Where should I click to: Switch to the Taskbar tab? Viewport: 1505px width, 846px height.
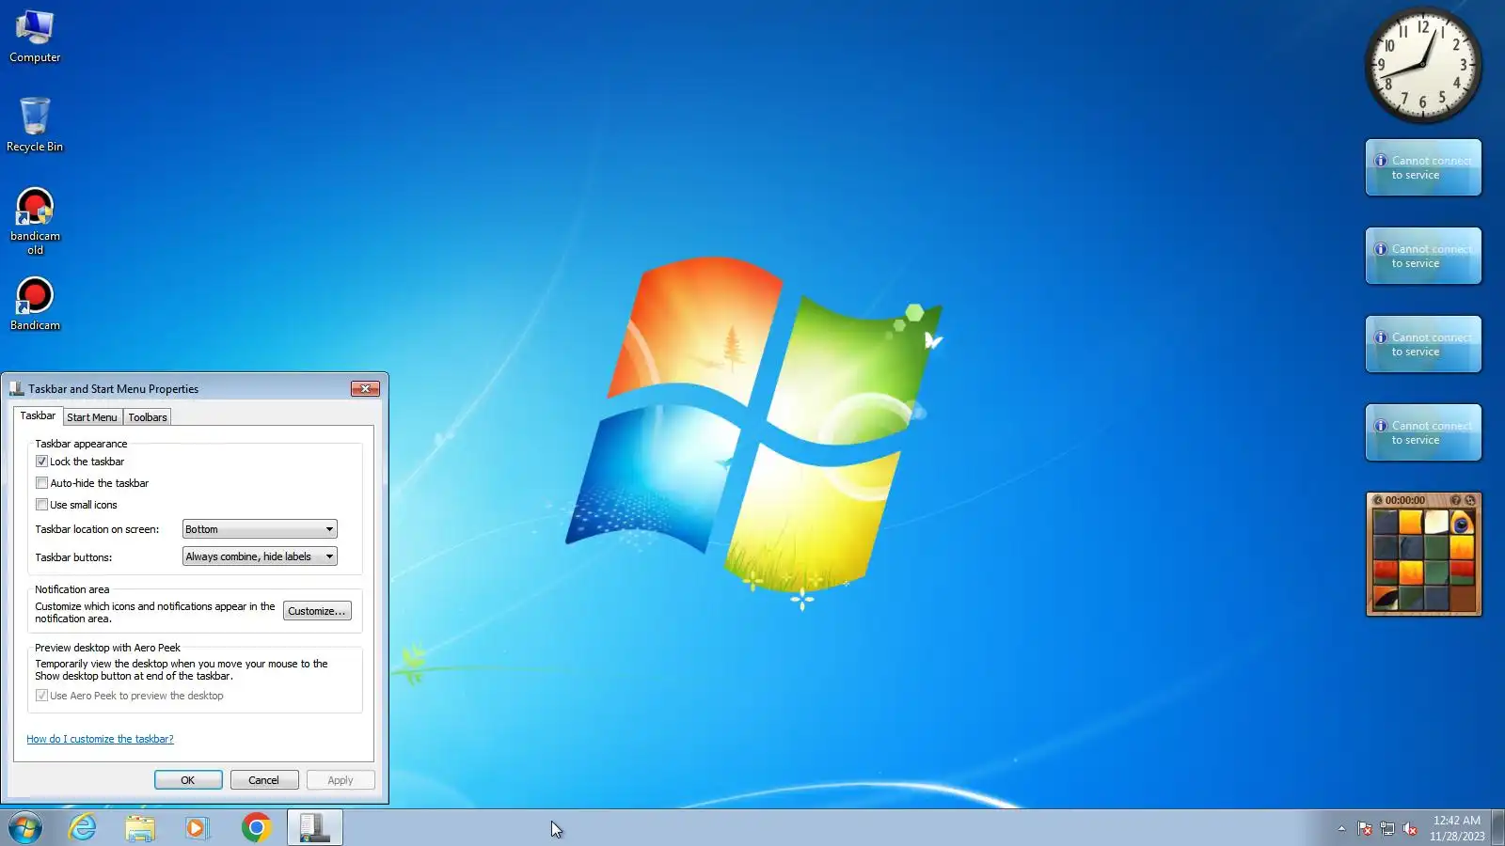click(38, 415)
